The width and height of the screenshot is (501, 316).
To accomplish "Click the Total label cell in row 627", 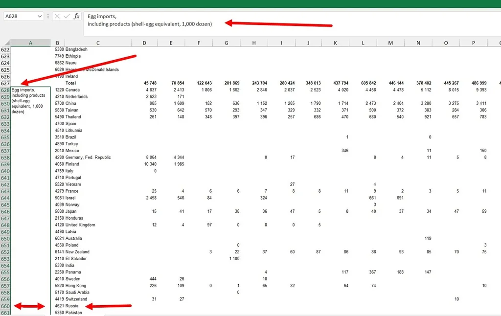I will click(70, 83).
